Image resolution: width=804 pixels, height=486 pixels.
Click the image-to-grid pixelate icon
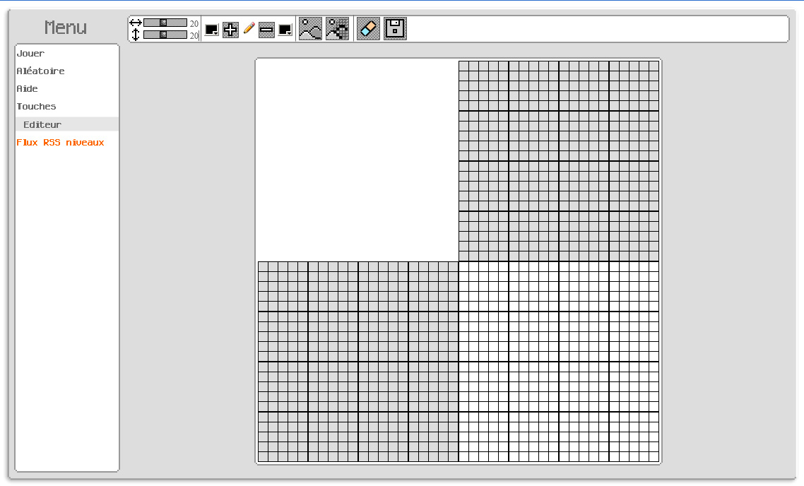pos(338,29)
